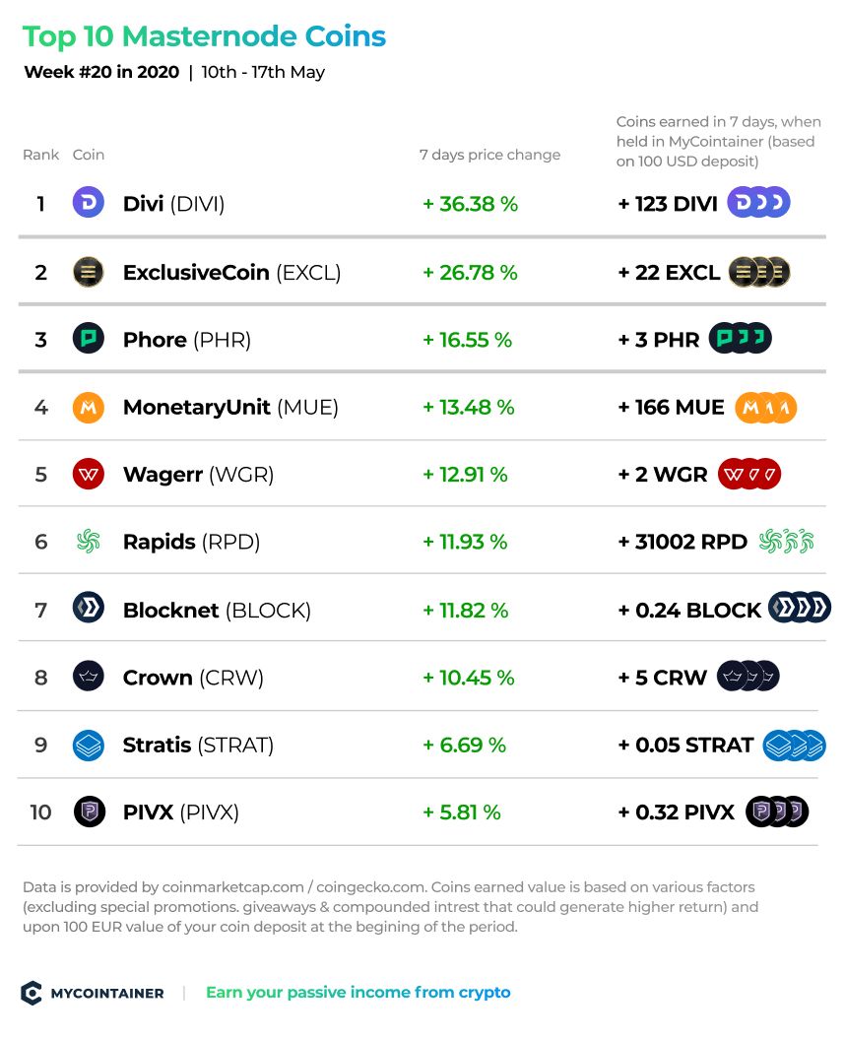This screenshot has height=1039, width=845.
Task: Click the Divi +36.38 % price change
Action: (471, 204)
